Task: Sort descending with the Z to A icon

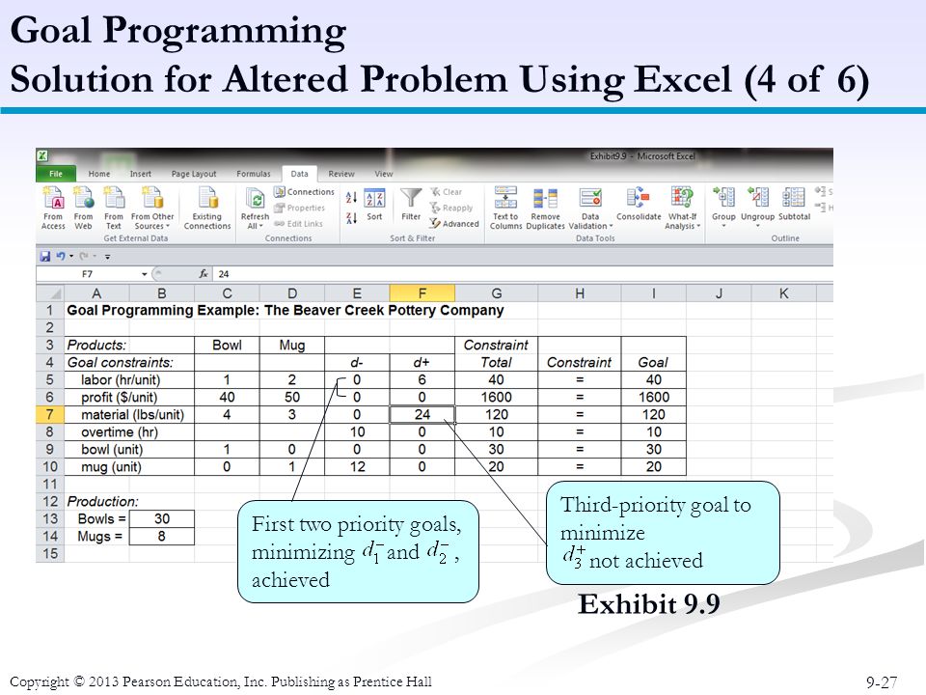Action: pos(351,218)
